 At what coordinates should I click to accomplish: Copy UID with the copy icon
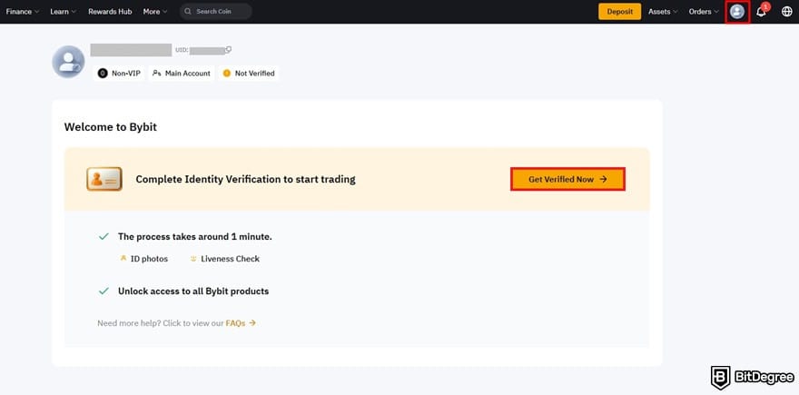click(228, 49)
